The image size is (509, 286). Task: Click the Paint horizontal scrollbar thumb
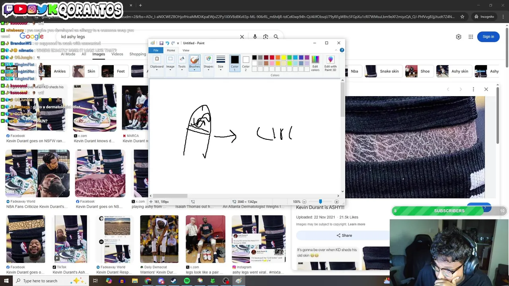point(170,195)
